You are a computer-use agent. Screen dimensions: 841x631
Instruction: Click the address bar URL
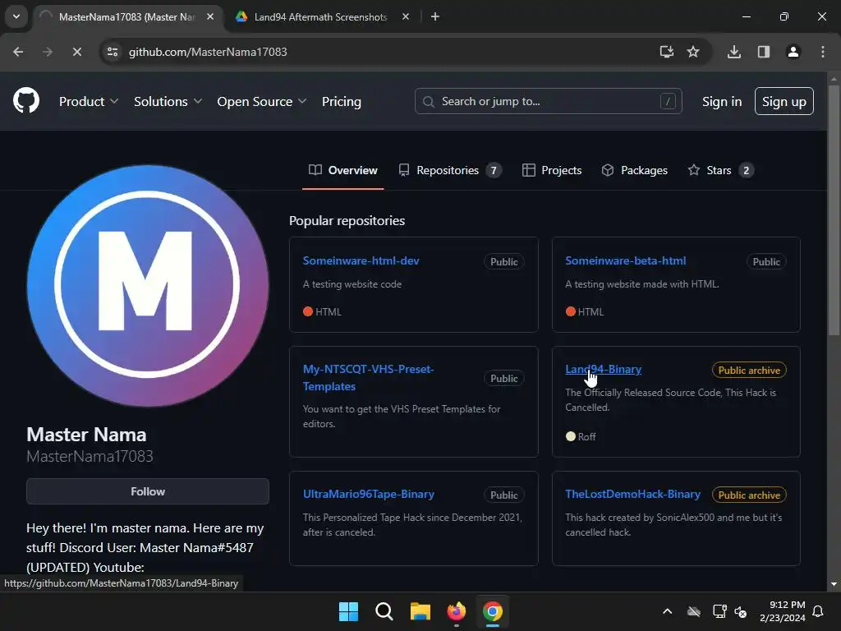(208, 52)
